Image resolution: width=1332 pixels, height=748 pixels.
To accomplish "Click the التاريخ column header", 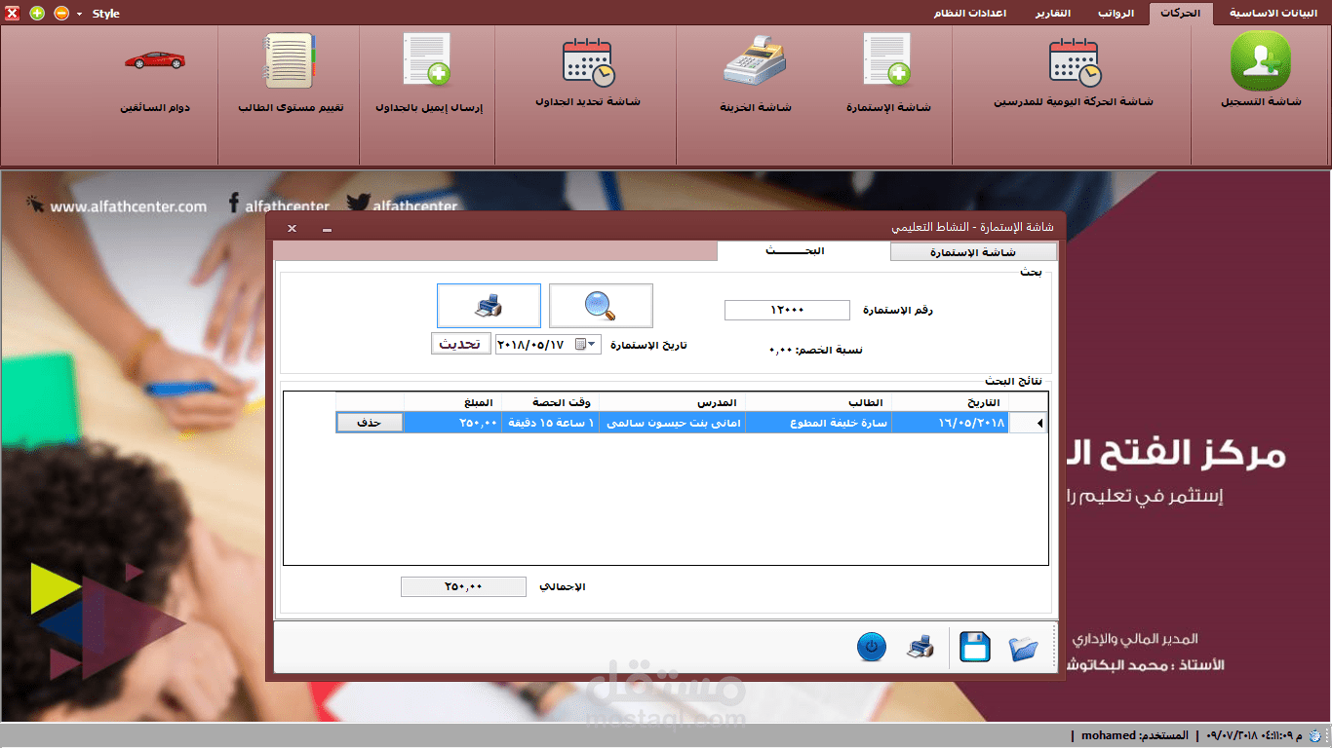I will point(952,402).
